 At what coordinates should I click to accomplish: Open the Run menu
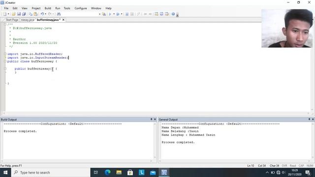point(58,8)
